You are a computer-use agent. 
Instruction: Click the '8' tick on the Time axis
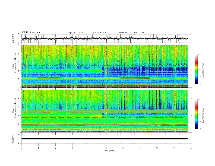point(157,148)
